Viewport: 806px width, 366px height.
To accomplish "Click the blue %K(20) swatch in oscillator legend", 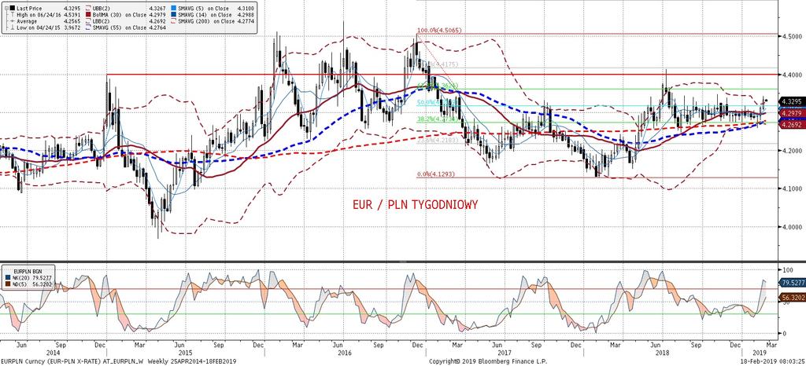I will (8, 277).
